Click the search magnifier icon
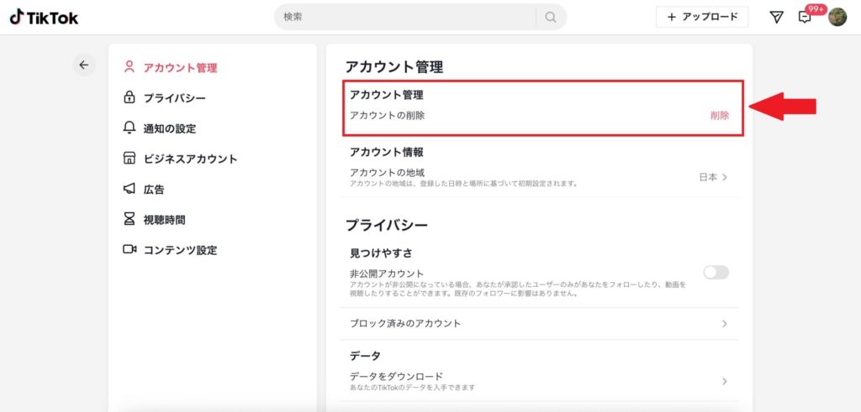The width and height of the screenshot is (861, 412). [551, 17]
